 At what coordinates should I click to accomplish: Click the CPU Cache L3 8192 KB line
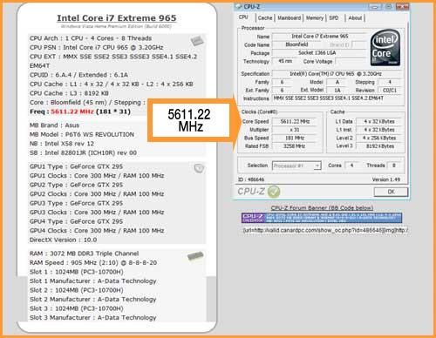coord(69,93)
